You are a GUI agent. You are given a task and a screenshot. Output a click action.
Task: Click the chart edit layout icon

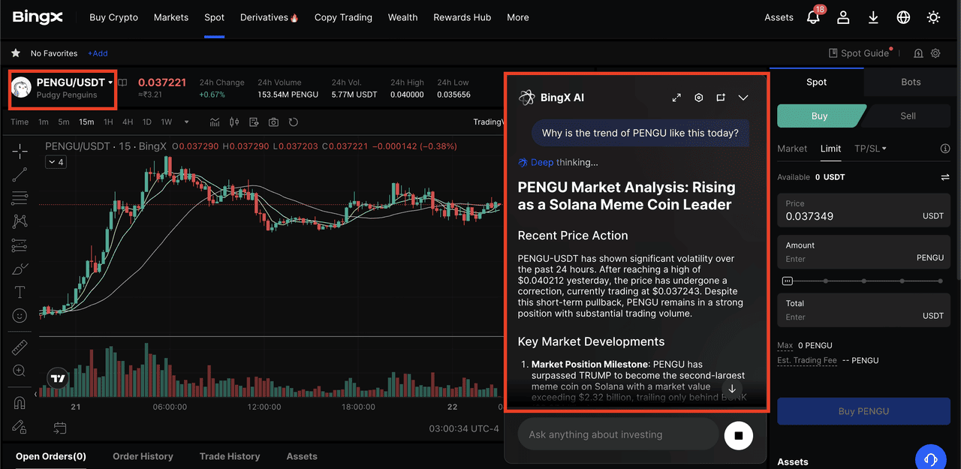tap(254, 122)
